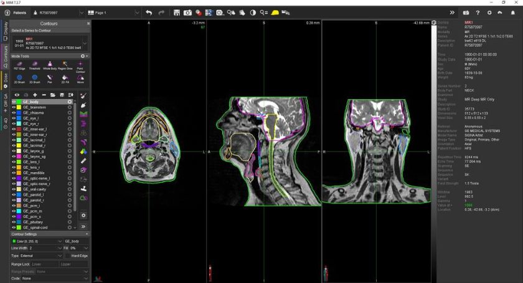Click the camera screenshot icon in toolbar
The image size is (523, 283).
187,12
